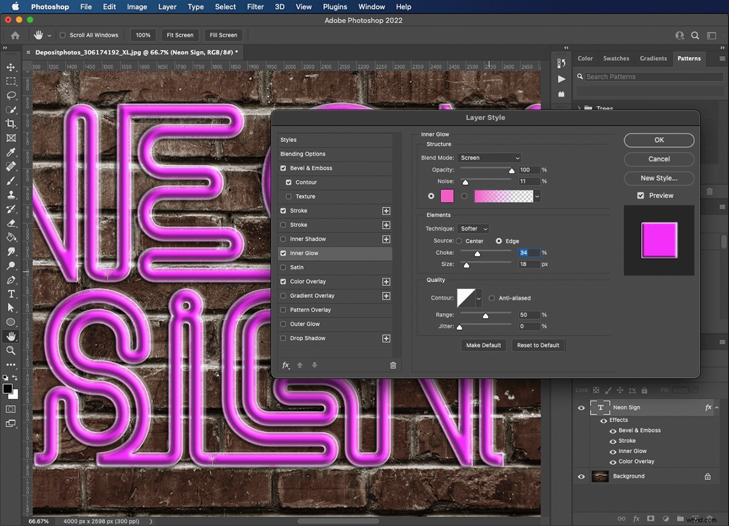Open the fx effects menu in the Layers panel
Screen dimensions: 729x526
point(636,519)
